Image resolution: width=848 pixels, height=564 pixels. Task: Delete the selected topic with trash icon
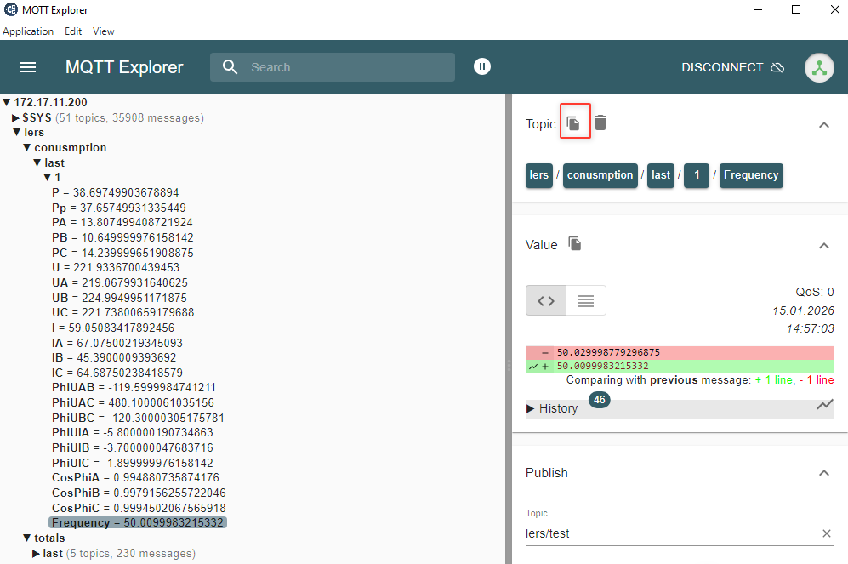(600, 123)
